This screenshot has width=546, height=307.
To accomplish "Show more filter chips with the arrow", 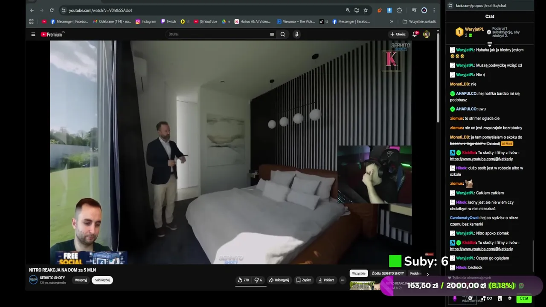I will 428,274.
